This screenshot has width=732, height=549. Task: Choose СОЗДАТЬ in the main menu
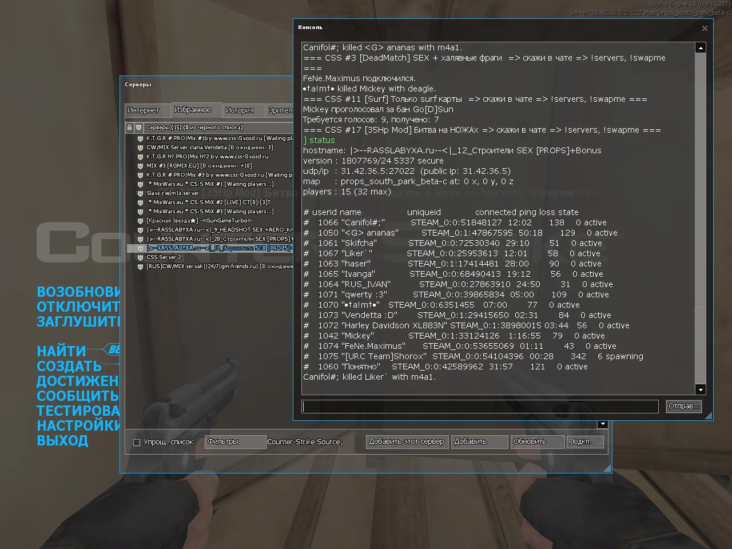coord(69,367)
